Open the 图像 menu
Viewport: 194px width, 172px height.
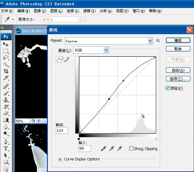click(x=40, y=11)
